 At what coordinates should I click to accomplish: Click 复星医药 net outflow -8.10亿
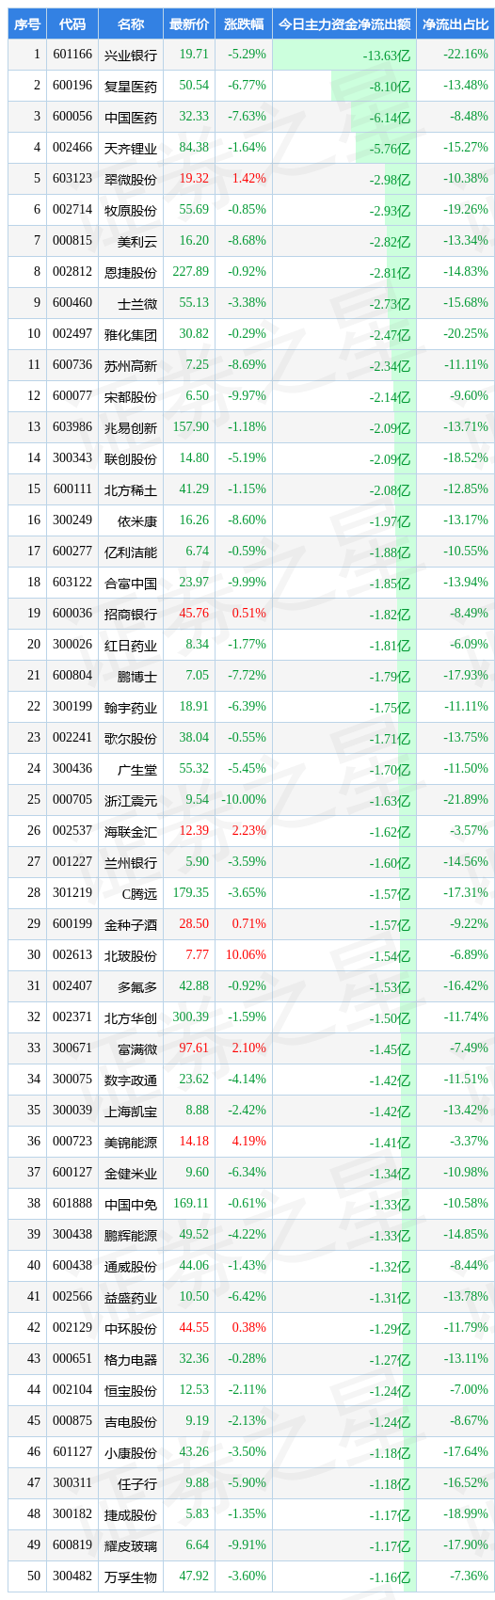pyautogui.click(x=390, y=87)
